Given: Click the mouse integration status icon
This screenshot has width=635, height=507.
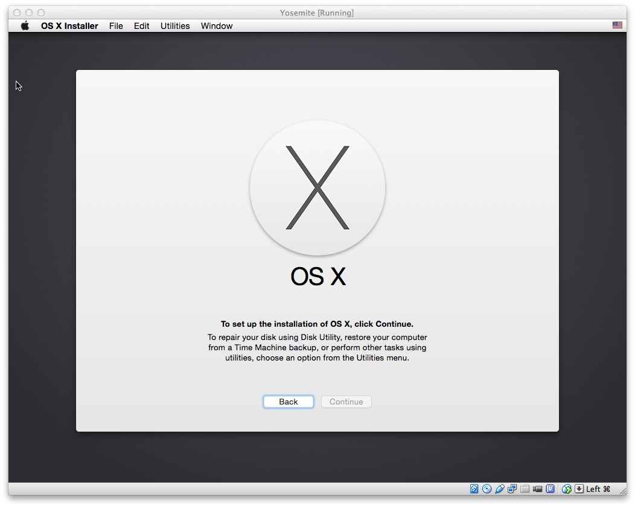Looking at the screenshot, I should (566, 489).
